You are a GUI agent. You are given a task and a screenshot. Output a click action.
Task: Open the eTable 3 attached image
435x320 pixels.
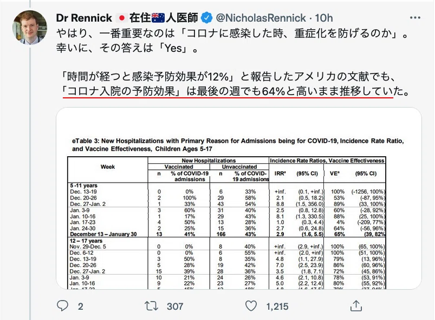(239, 198)
